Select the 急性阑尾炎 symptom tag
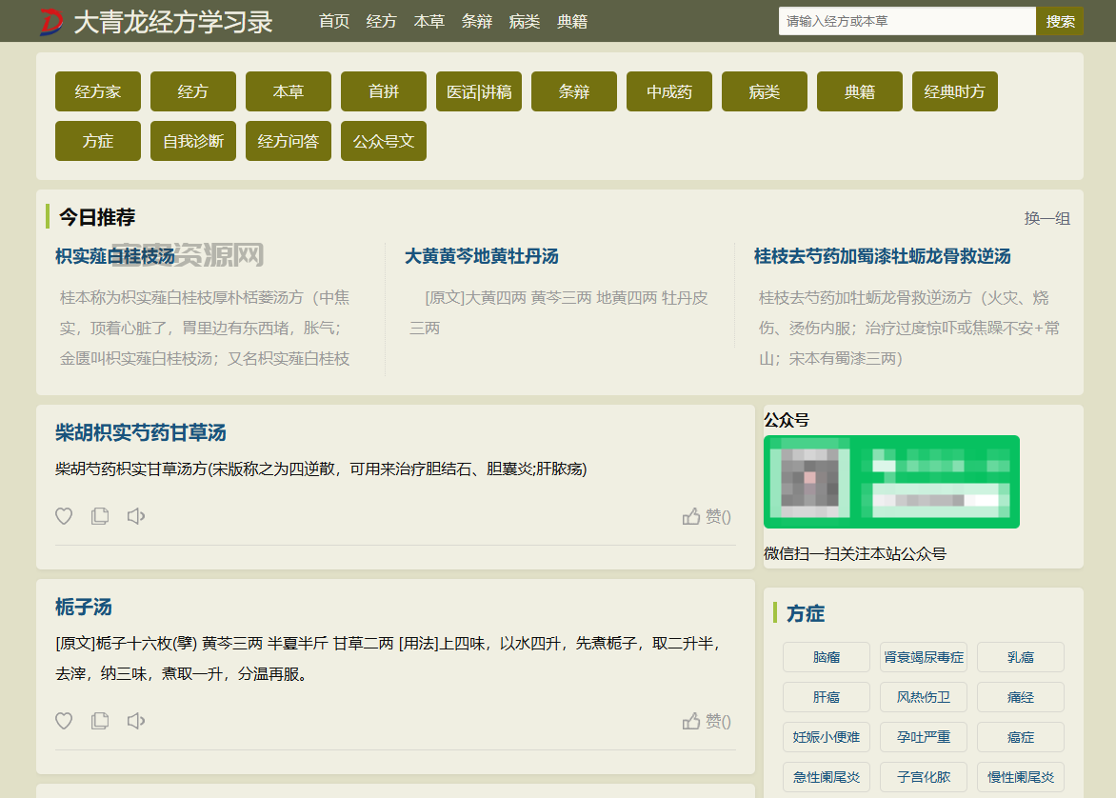This screenshot has width=1116, height=798. click(827, 777)
